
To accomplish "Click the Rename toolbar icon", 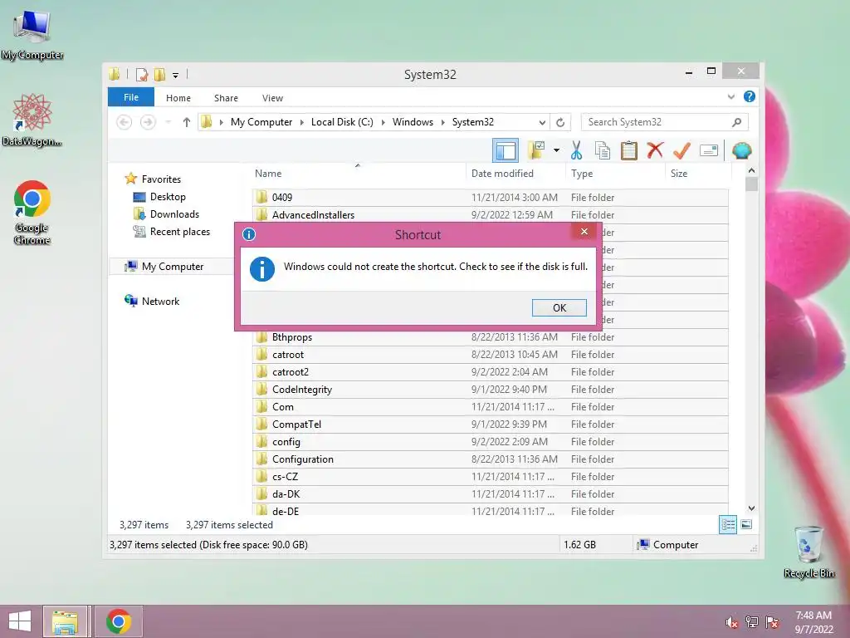I will pos(709,150).
